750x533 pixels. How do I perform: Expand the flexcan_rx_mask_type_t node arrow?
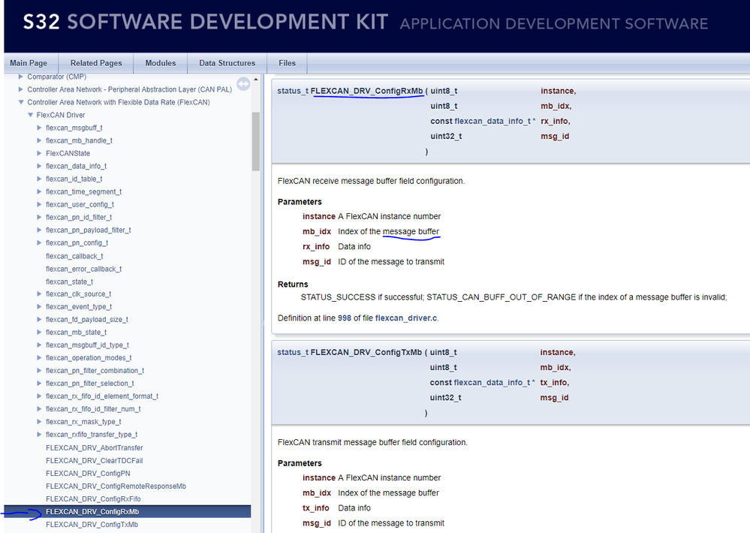39,421
